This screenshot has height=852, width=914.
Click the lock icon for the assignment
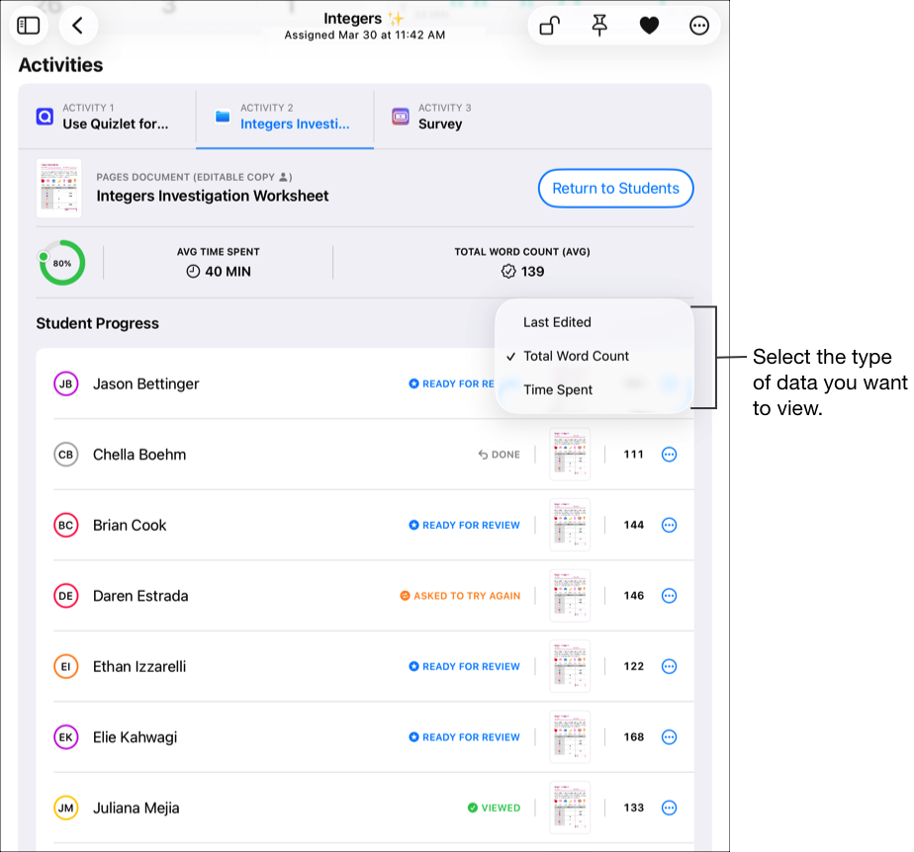tap(550, 25)
